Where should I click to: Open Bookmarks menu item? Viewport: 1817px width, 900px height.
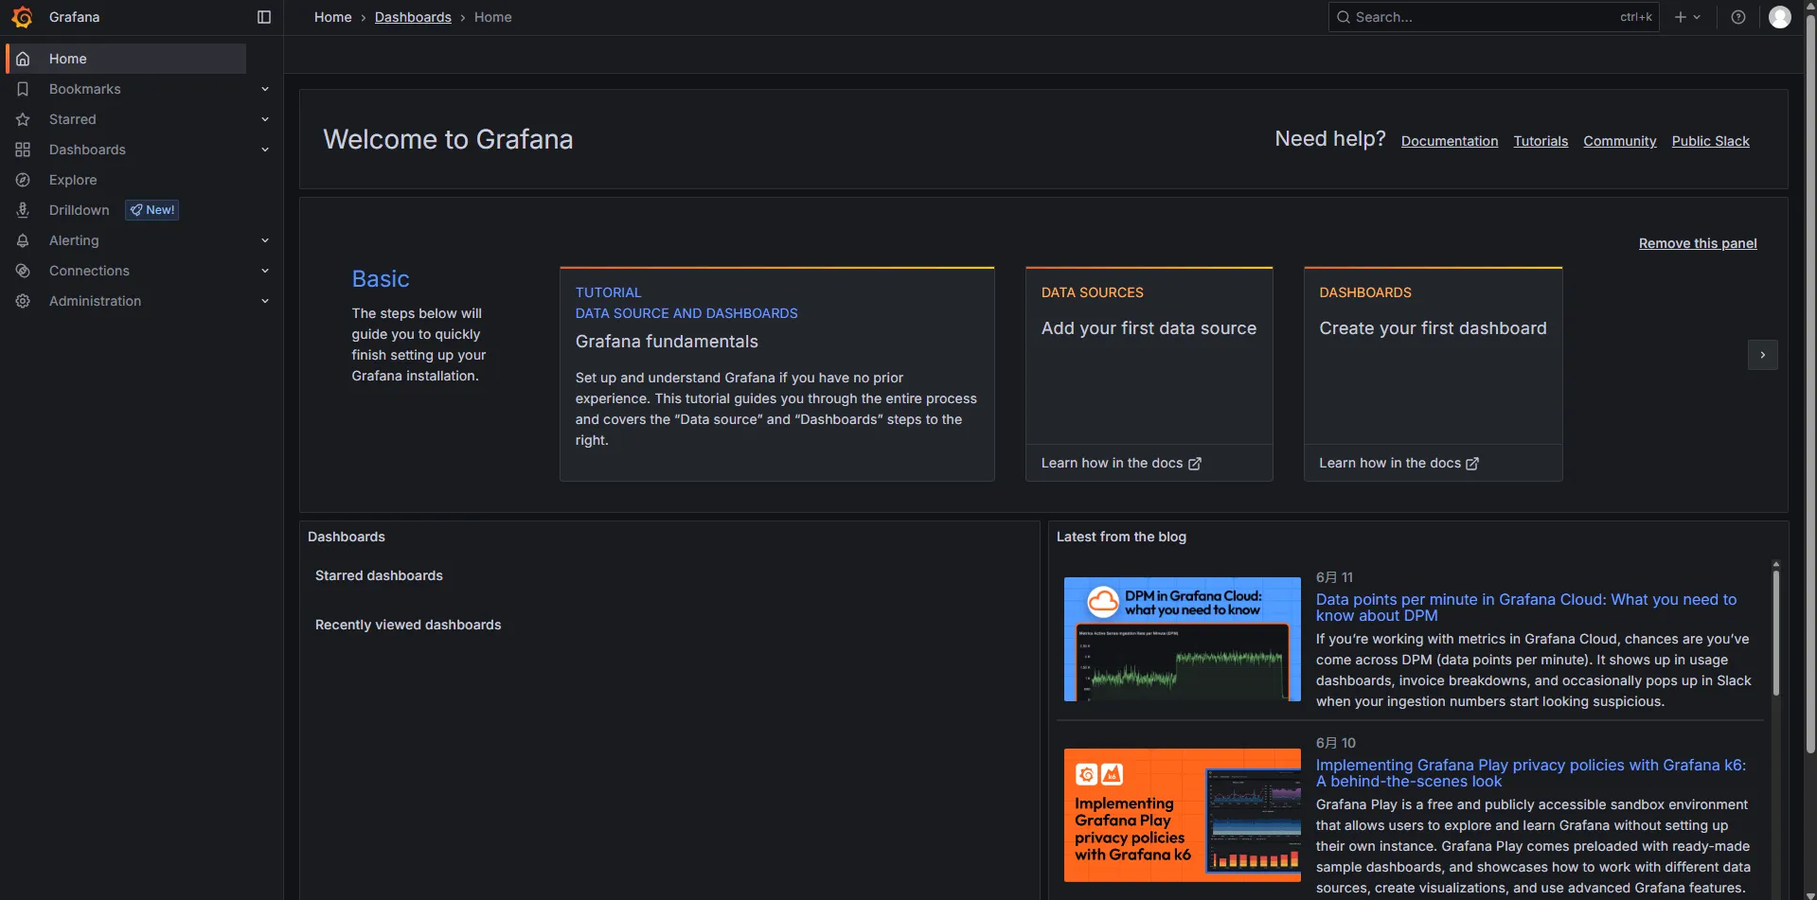coord(85,89)
